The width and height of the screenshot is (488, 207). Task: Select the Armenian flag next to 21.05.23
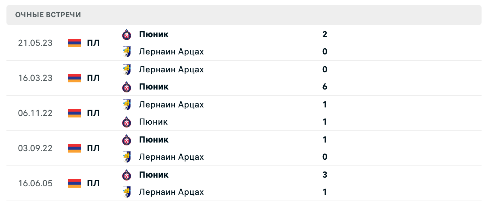[74, 43]
